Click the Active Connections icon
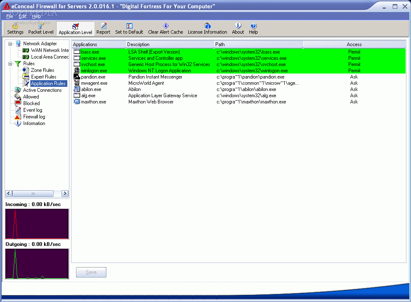The height and width of the screenshot is (302, 411). coord(18,90)
